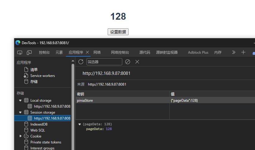The width and height of the screenshot is (255, 150).
Task: Click the sidebar scrollbar up arrow
Action: (x=73, y=61)
